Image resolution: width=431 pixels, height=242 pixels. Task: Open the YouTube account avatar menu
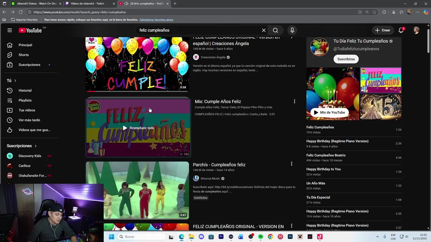click(417, 30)
